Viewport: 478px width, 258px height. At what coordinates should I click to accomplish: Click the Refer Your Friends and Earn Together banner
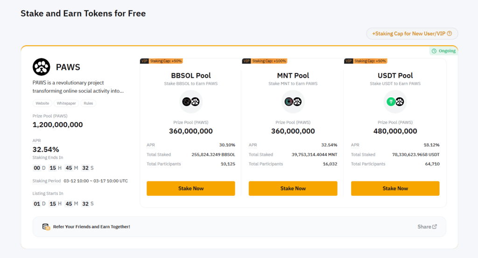[239, 227]
